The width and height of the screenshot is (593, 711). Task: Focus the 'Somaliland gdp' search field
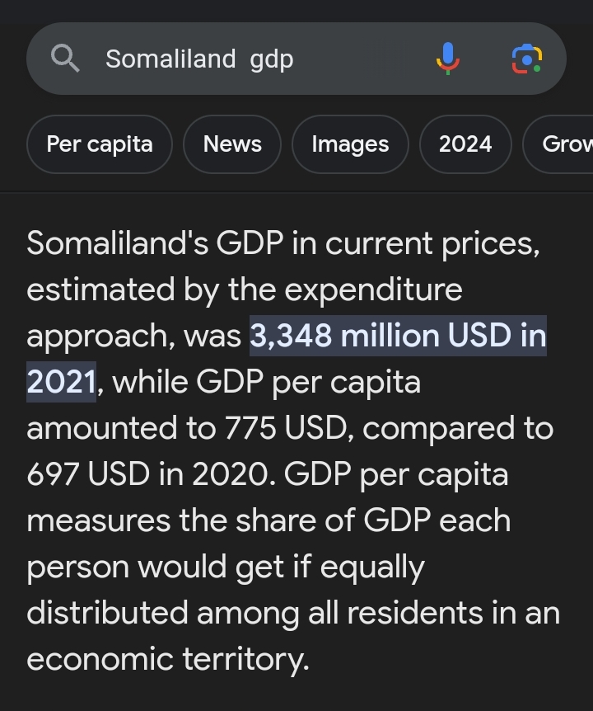point(296,59)
